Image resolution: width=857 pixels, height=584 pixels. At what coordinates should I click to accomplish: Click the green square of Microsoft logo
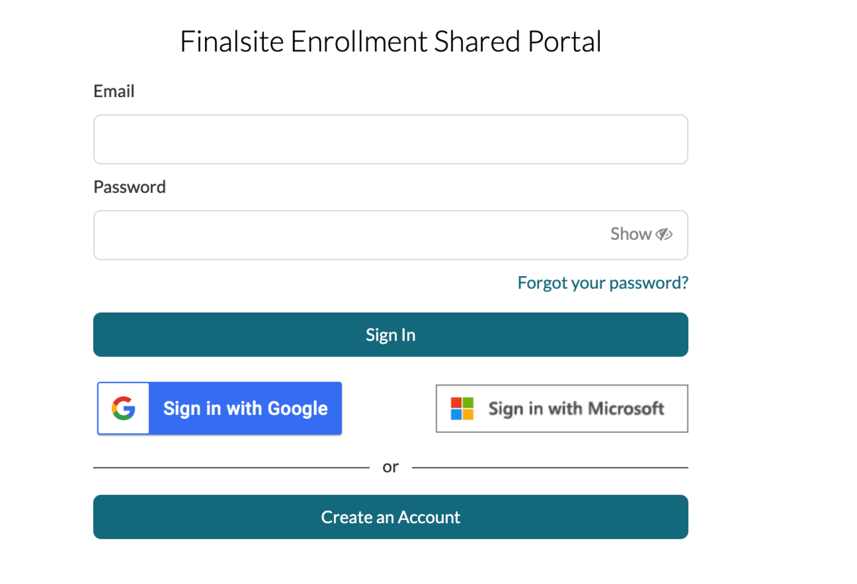pyautogui.click(x=468, y=403)
